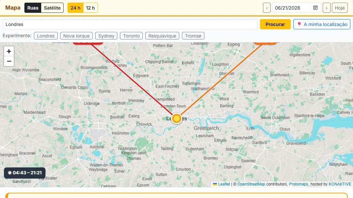This screenshot has width=353, height=198.
Task: Choose the Reiquiavique suggestion chip
Action: pos(162,36)
